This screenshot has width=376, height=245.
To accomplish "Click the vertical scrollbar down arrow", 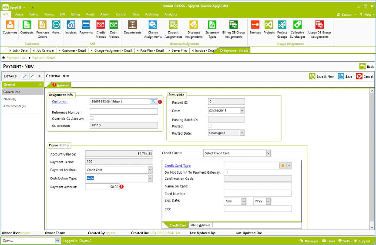I will (x=372, y=228).
